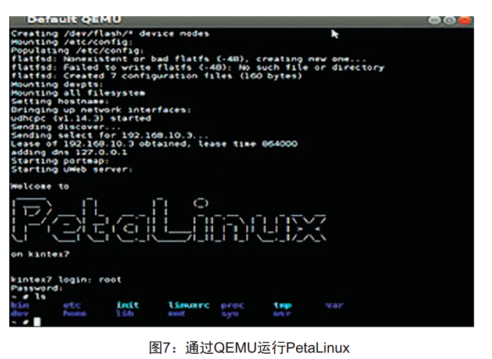492x359 pixels.
Task: Click the Default QEMU title bar text
Action: point(74,20)
